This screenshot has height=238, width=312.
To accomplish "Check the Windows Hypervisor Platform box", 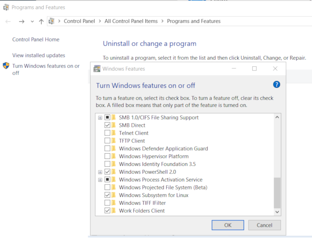I will 107,156.
